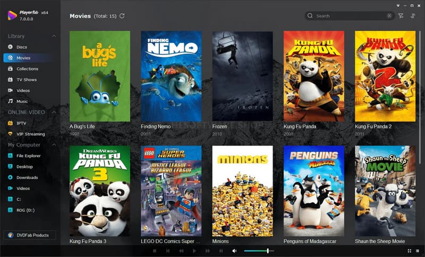Click the DVDFab Products button
Image resolution: width=425 pixels, height=257 pixels.
tap(30, 235)
